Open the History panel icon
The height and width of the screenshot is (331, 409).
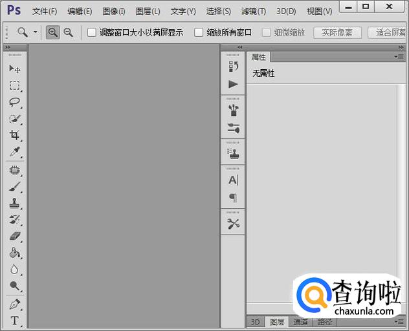click(x=233, y=66)
